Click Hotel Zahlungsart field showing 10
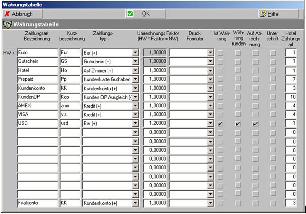This screenshot has height=214, width=306. click(x=291, y=97)
